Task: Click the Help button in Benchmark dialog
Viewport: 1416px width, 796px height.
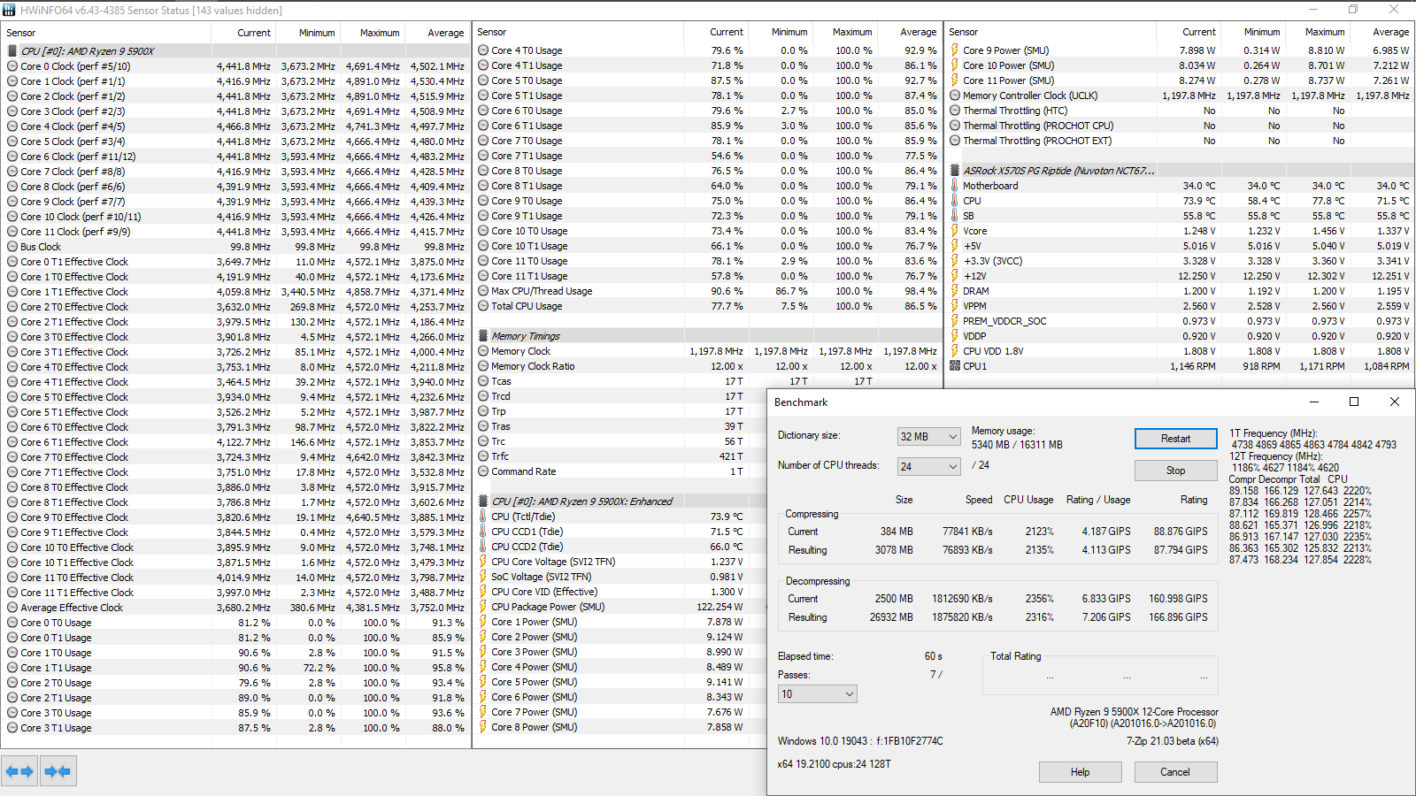Action: [1080, 772]
